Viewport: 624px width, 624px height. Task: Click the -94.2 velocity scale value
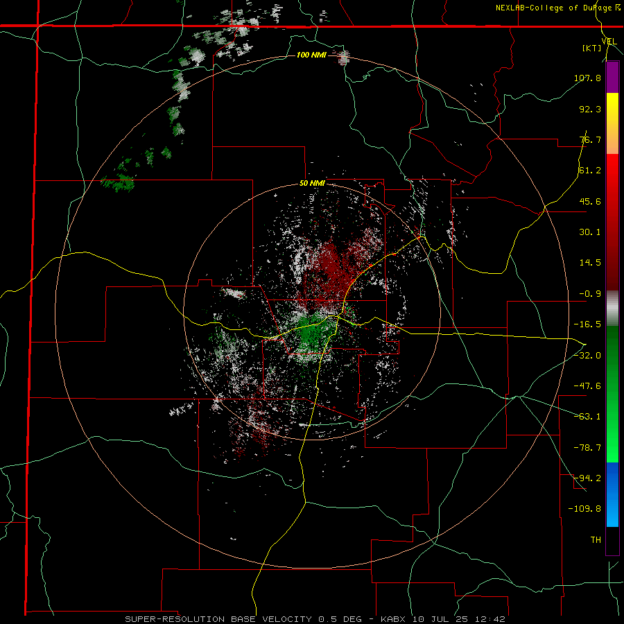click(587, 478)
